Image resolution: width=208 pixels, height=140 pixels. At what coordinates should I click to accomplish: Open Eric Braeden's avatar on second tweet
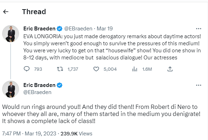(11, 89)
